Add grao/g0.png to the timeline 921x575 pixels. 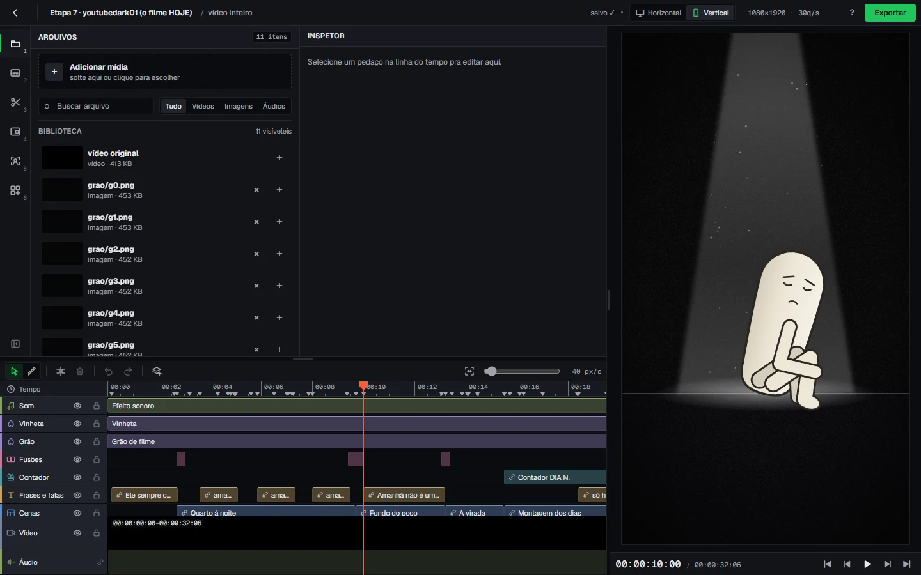(279, 190)
